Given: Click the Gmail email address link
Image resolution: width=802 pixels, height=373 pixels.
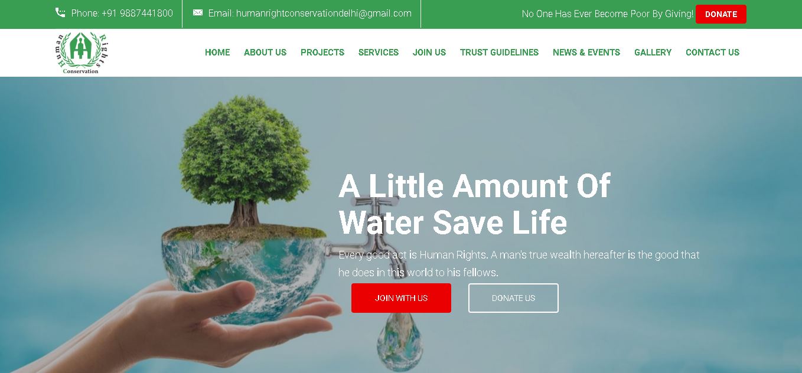Looking at the screenshot, I should 324,13.
